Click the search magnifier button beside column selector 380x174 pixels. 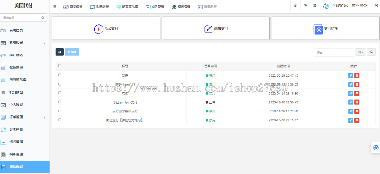click(372, 52)
